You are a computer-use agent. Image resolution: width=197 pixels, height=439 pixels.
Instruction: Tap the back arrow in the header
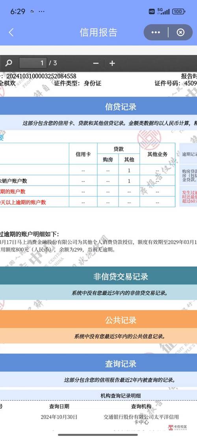pyautogui.click(x=11, y=32)
